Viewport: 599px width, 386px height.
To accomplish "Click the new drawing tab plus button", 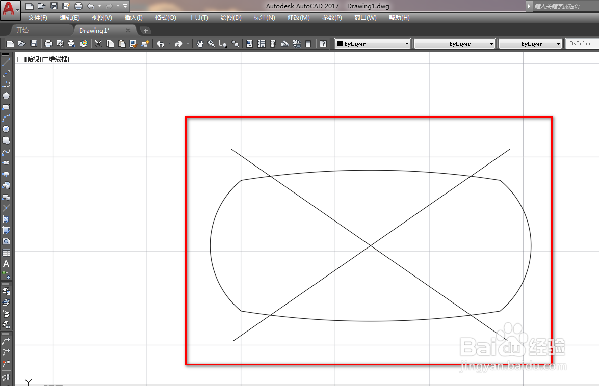I will click(x=146, y=31).
